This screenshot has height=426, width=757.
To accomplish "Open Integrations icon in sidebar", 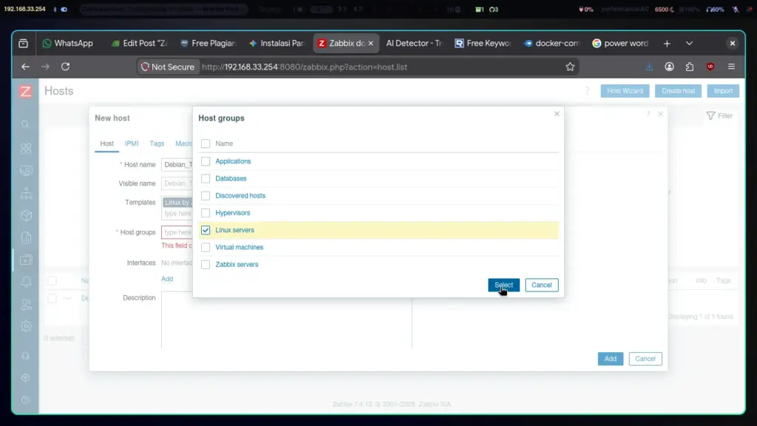I will 26,378.
